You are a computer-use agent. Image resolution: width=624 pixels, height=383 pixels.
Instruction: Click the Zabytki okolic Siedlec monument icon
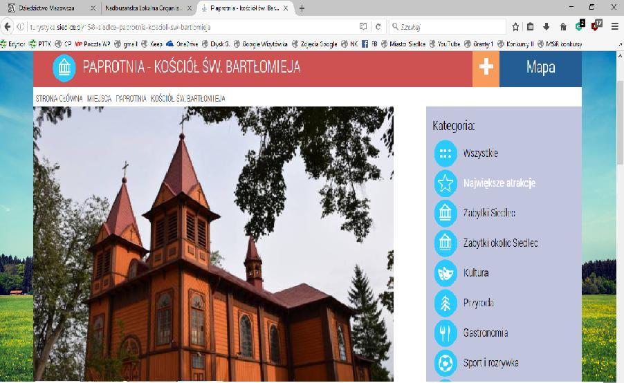point(446,243)
